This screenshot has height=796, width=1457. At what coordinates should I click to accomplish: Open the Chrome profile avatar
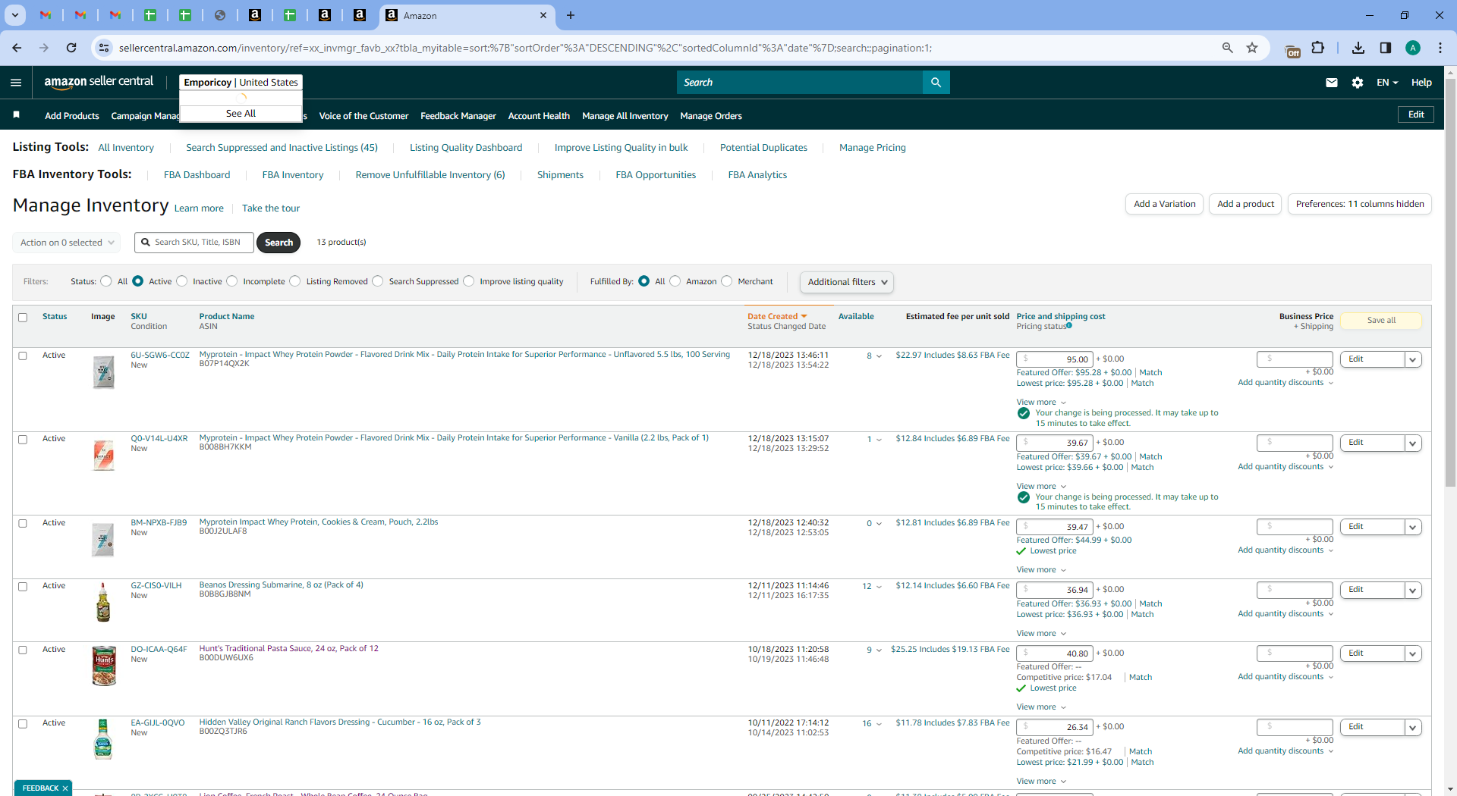pos(1413,48)
